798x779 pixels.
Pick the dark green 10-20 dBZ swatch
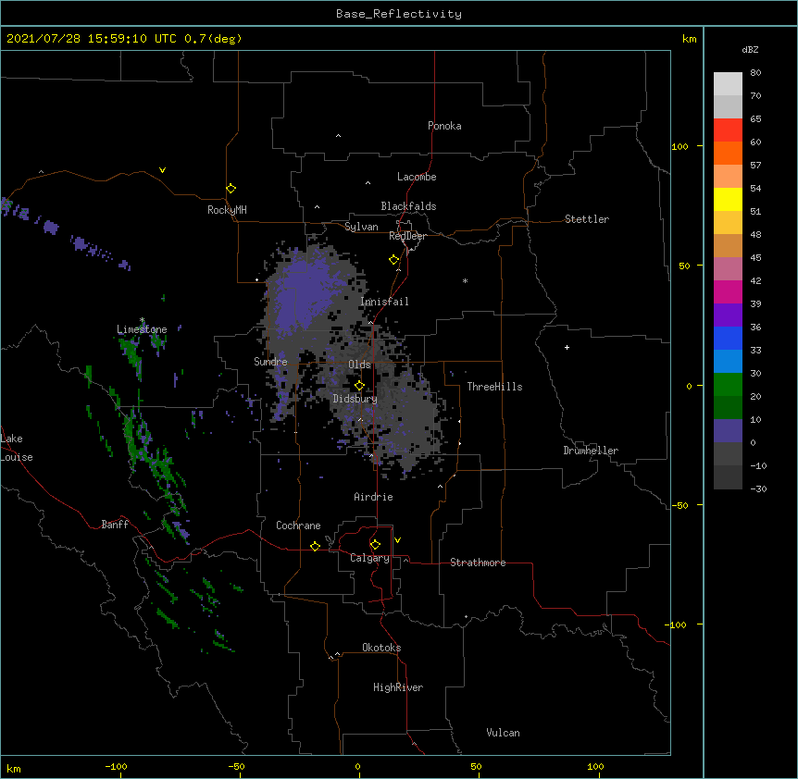click(728, 408)
